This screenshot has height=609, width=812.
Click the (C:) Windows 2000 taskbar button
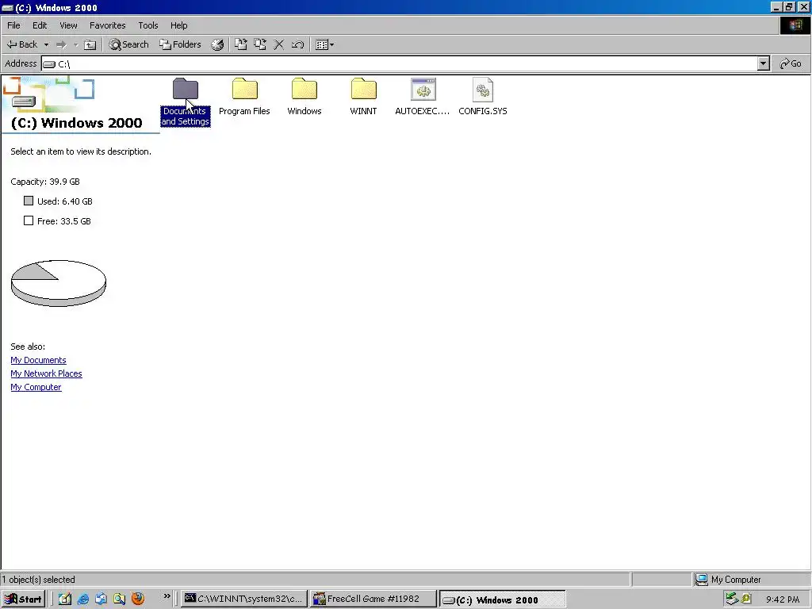[502, 599]
